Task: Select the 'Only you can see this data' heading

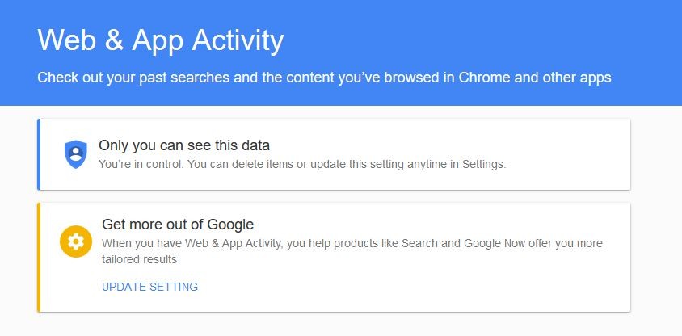Action: pyautogui.click(x=184, y=145)
